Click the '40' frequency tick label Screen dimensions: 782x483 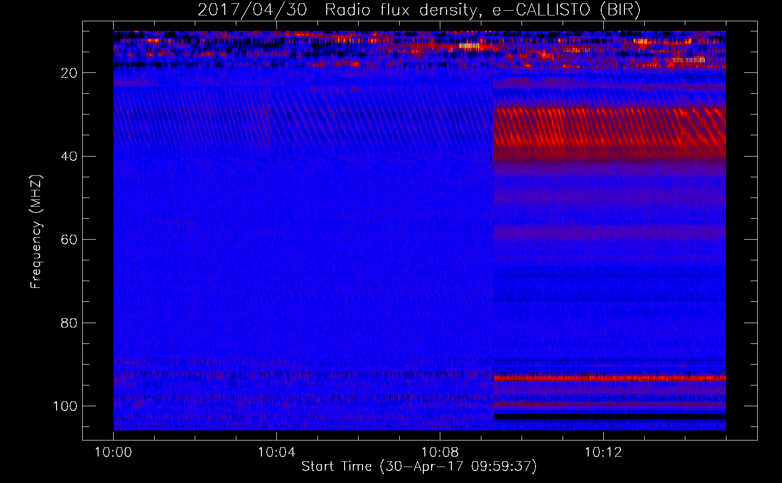tap(69, 156)
